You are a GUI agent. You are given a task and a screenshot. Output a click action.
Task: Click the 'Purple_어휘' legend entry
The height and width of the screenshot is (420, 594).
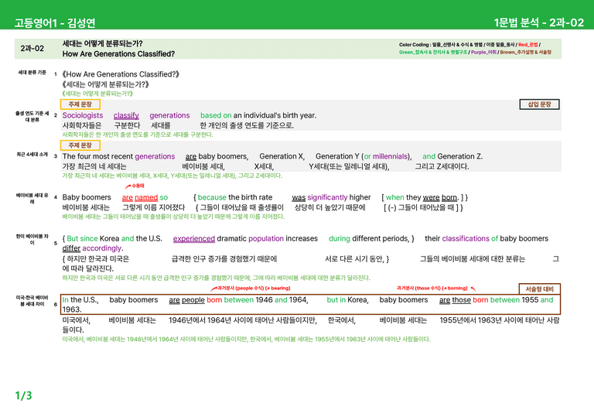(x=483, y=53)
